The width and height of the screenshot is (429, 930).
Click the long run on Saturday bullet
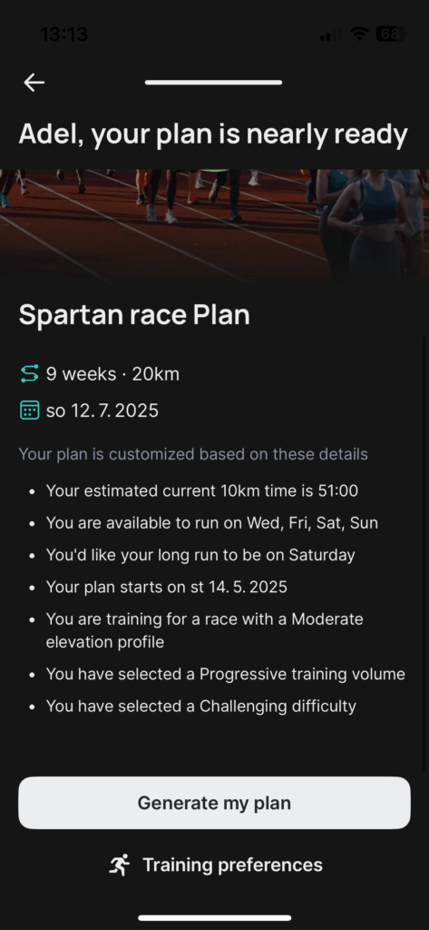coord(200,555)
